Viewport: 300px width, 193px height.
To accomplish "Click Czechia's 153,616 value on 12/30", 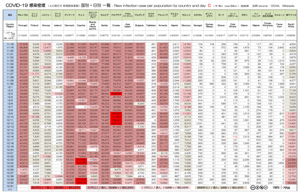I will point(81,182).
